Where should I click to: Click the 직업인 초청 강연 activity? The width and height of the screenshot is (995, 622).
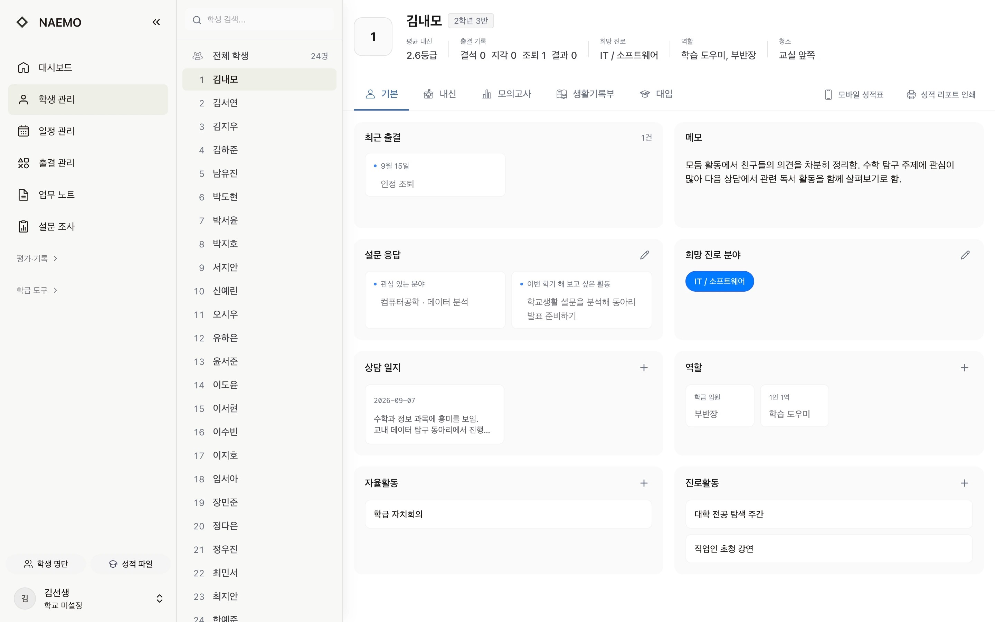coord(829,549)
